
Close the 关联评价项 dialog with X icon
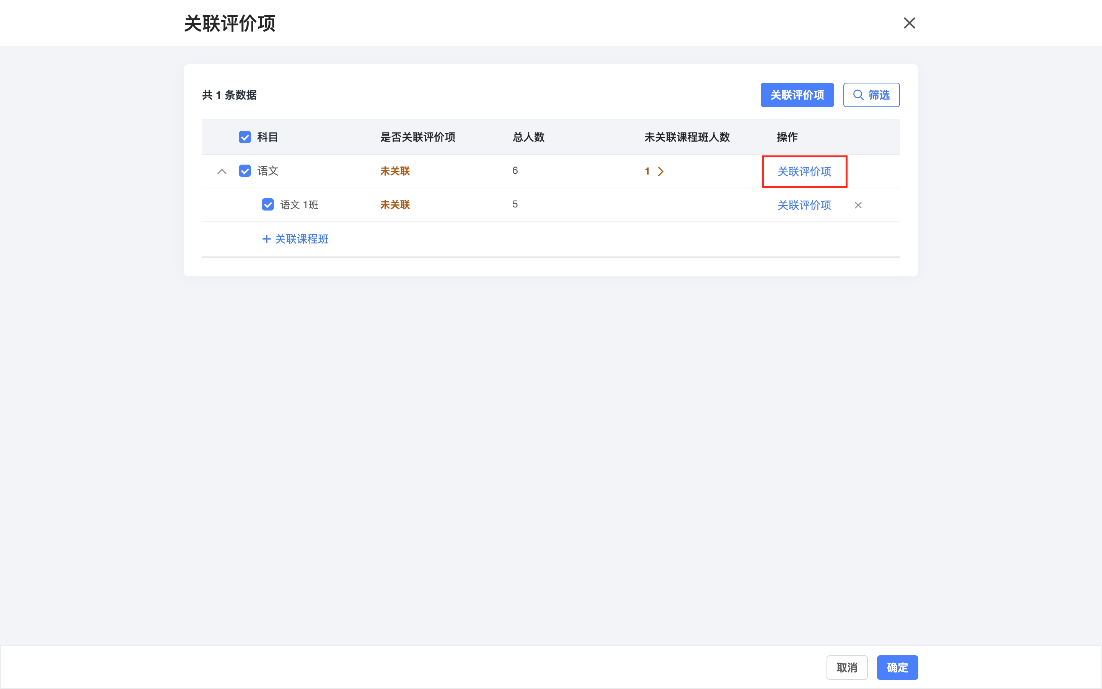[x=909, y=23]
